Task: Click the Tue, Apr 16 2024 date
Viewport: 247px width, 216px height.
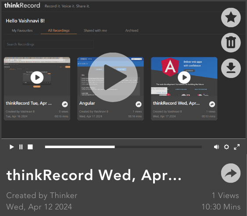Action: (x=17, y=117)
